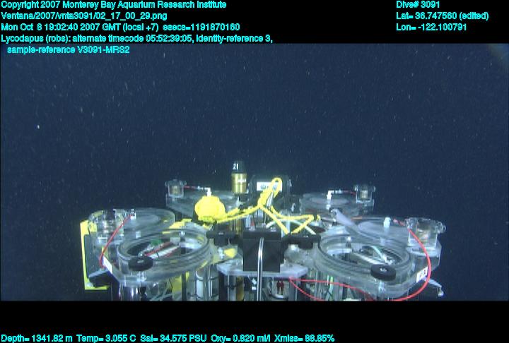Select the 'Xmiss= 88.85%' readout
The image size is (509, 343).
[304, 339]
